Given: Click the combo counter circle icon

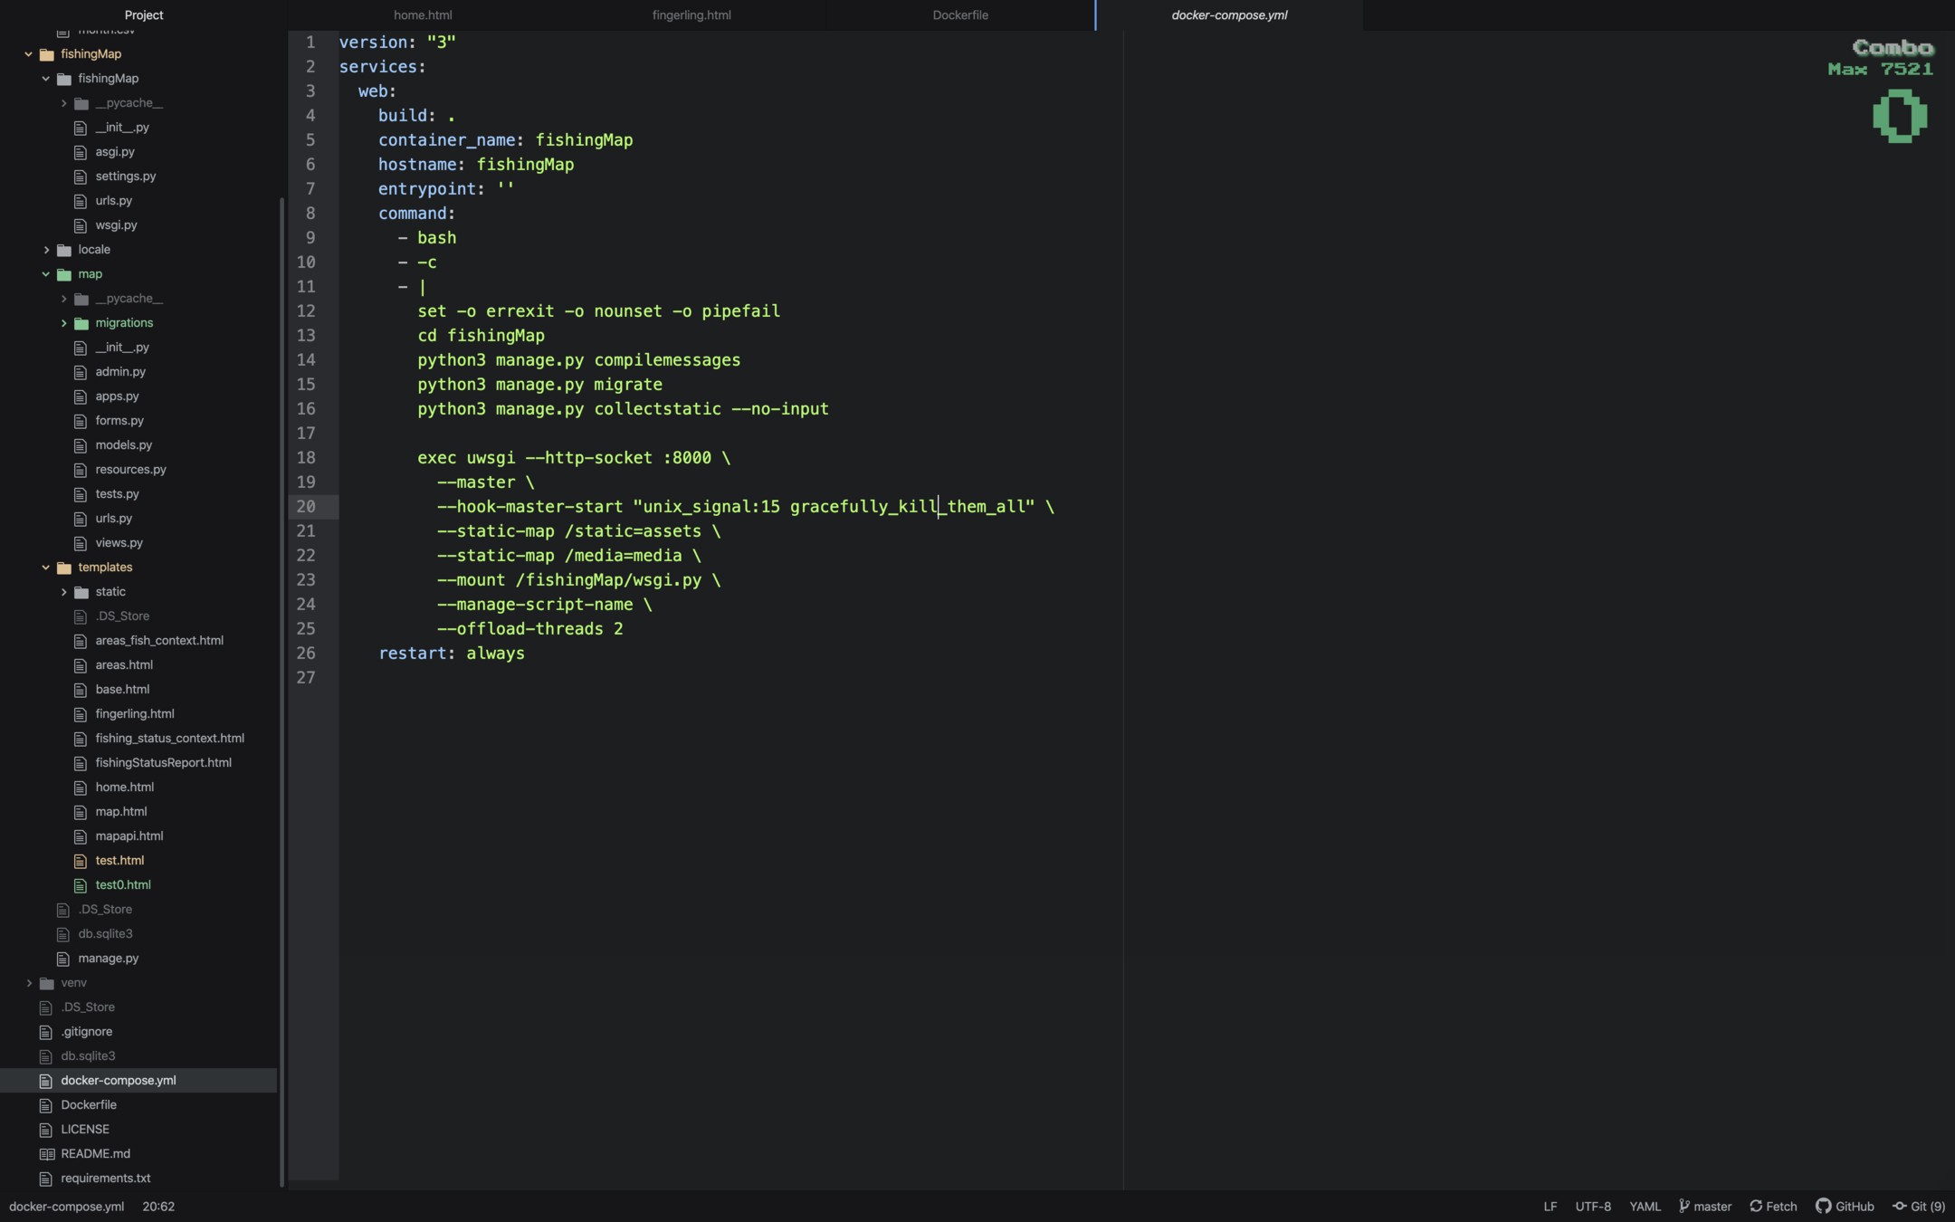Looking at the screenshot, I should tap(1899, 116).
